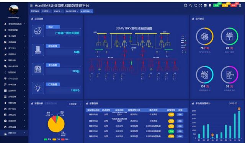Click the month 12 bar in monthly alarm chart
Viewport: 245px width, 143px height.
click(239, 125)
